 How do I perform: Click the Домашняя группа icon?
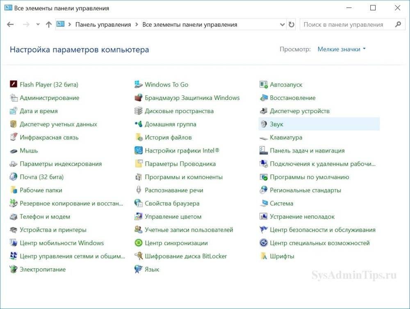pos(138,124)
